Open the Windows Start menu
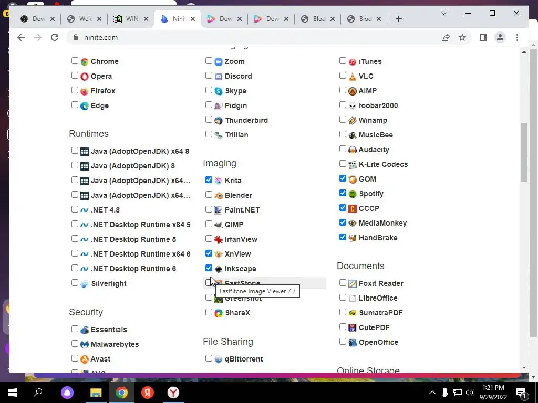Screen dimensions: 538x403 click(13, 393)
